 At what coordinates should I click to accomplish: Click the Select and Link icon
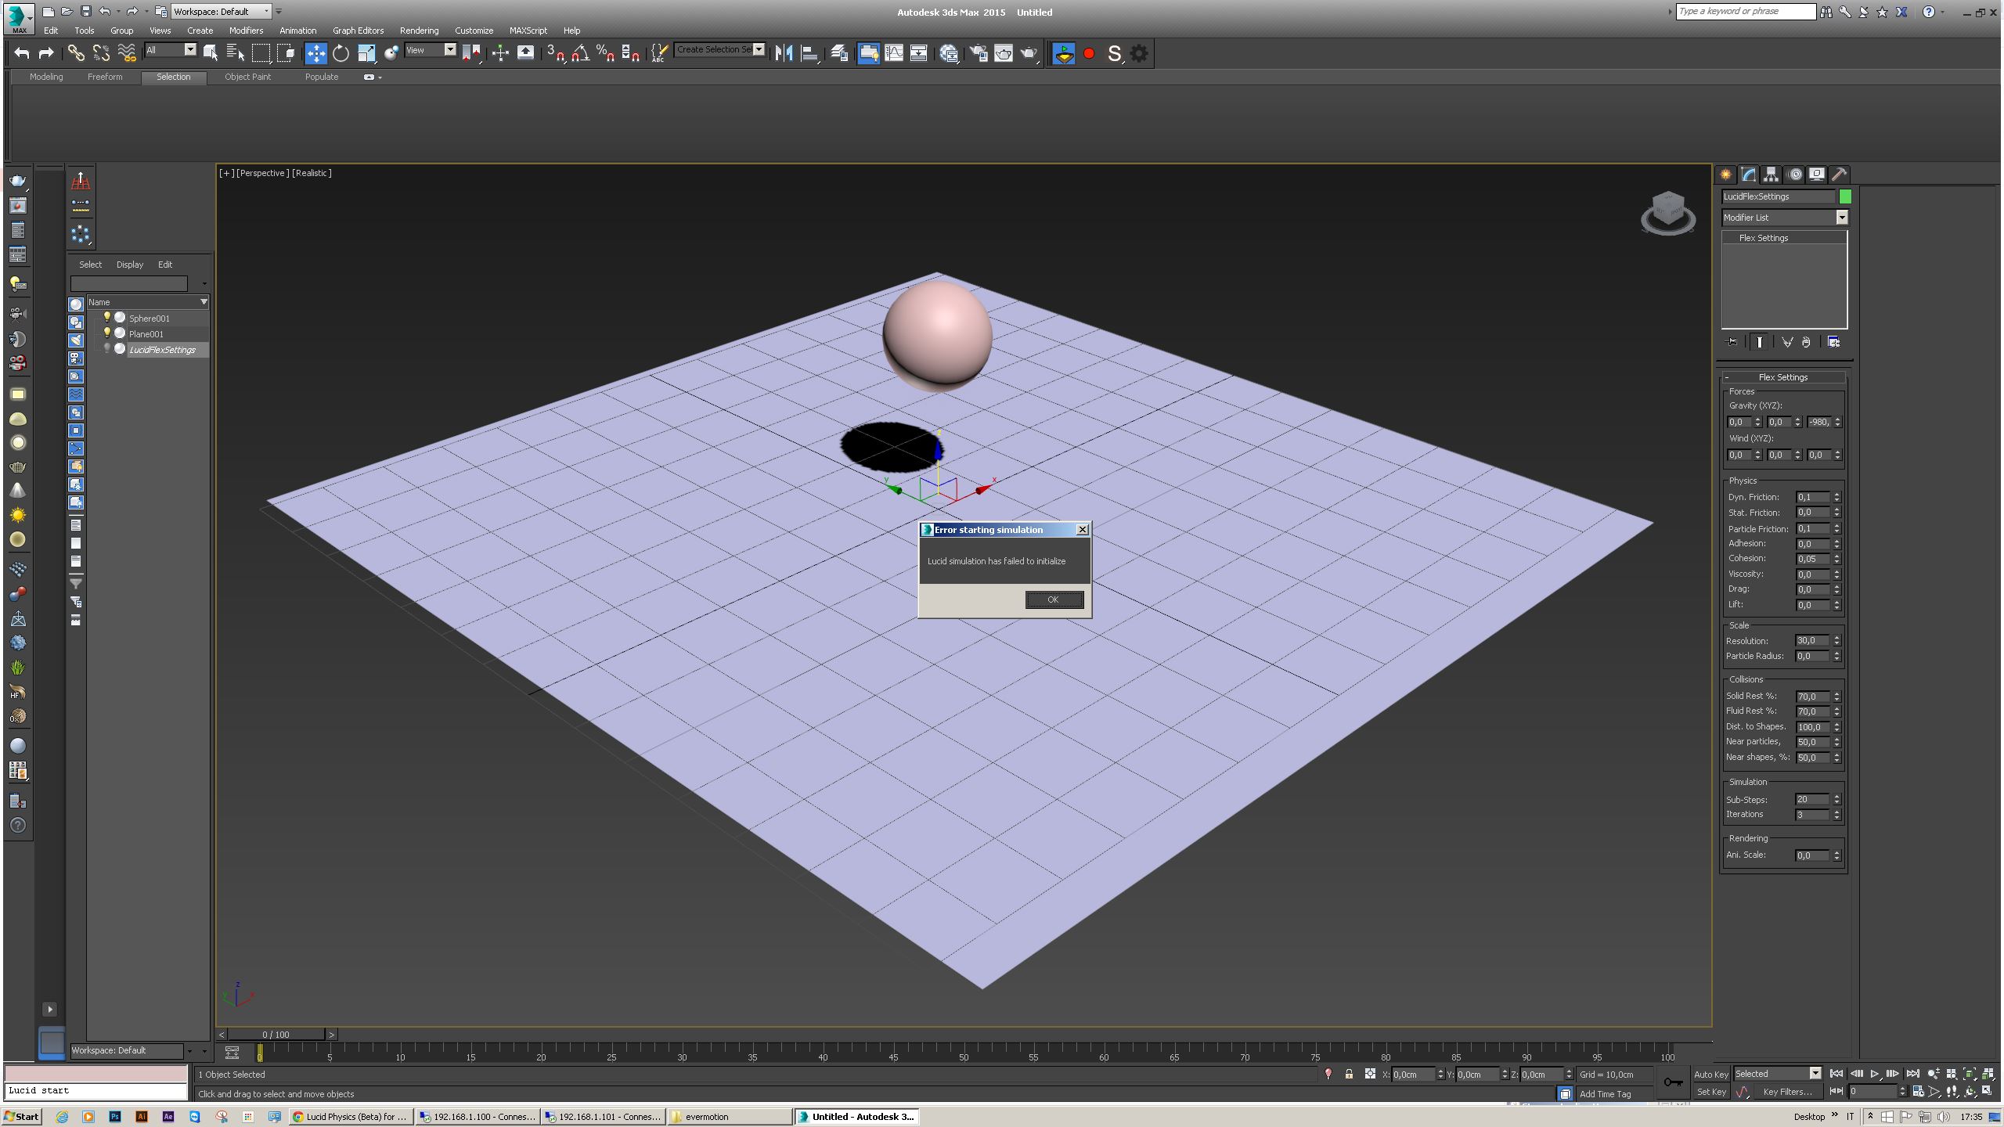(x=76, y=53)
